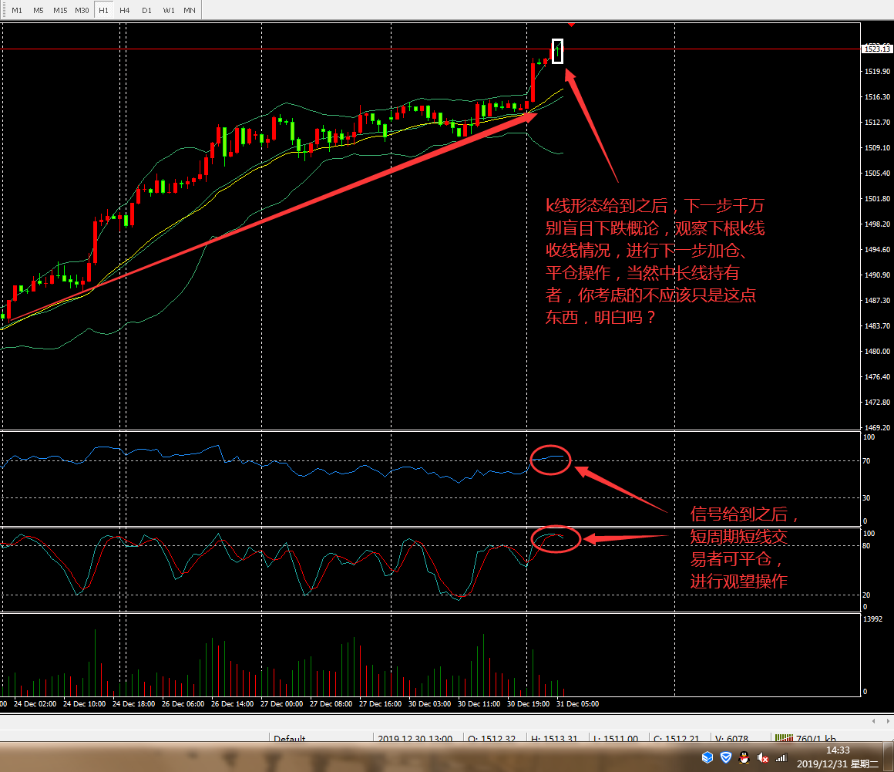Switch chart to MN monthly timeframe
The height and width of the screenshot is (772, 894).
pos(190,10)
